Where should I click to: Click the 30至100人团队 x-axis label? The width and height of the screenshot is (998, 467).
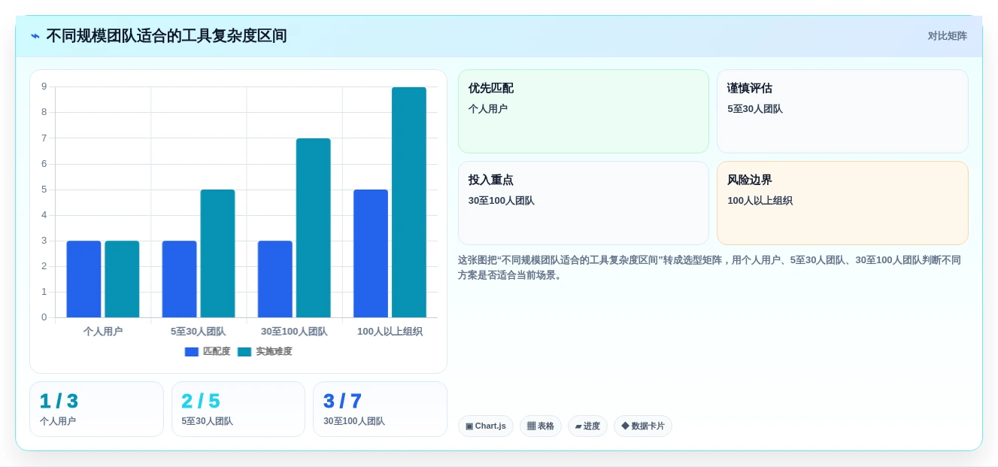point(294,332)
